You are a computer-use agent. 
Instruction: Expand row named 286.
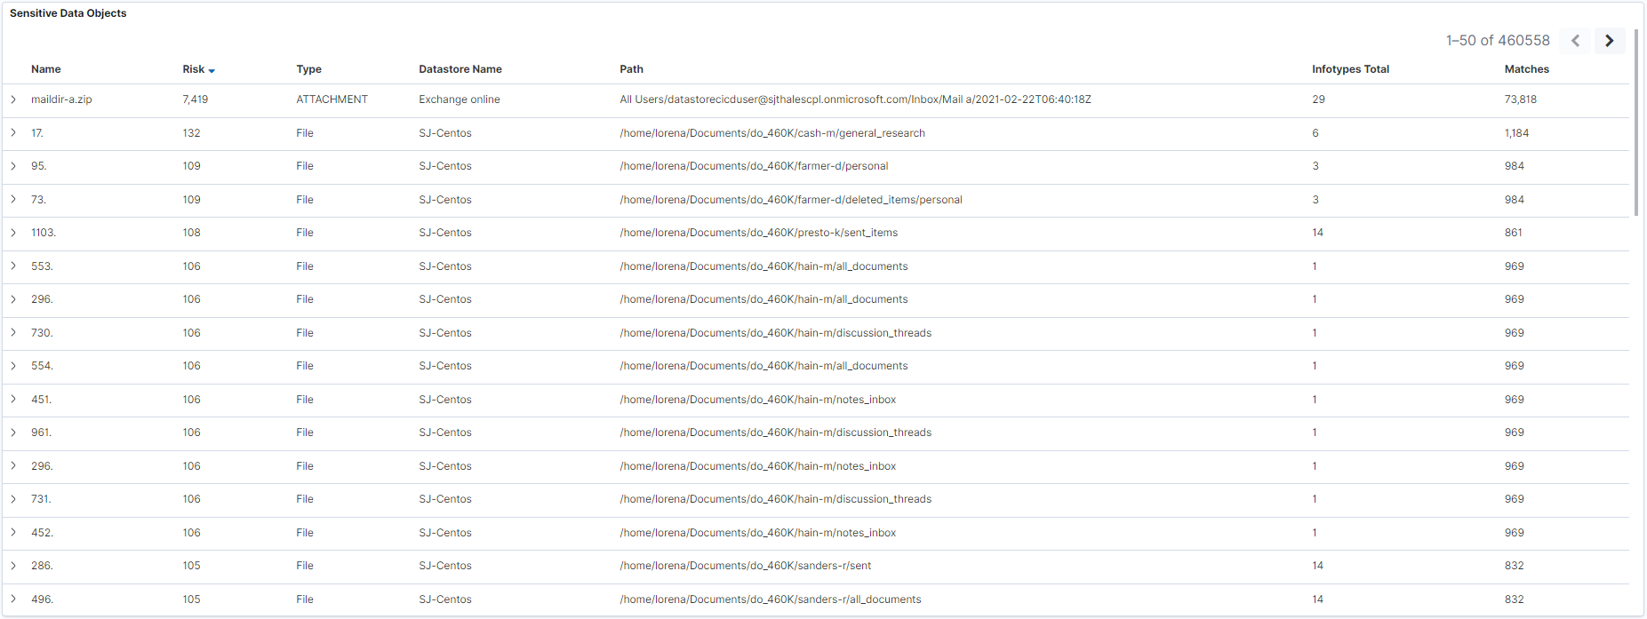tap(13, 566)
